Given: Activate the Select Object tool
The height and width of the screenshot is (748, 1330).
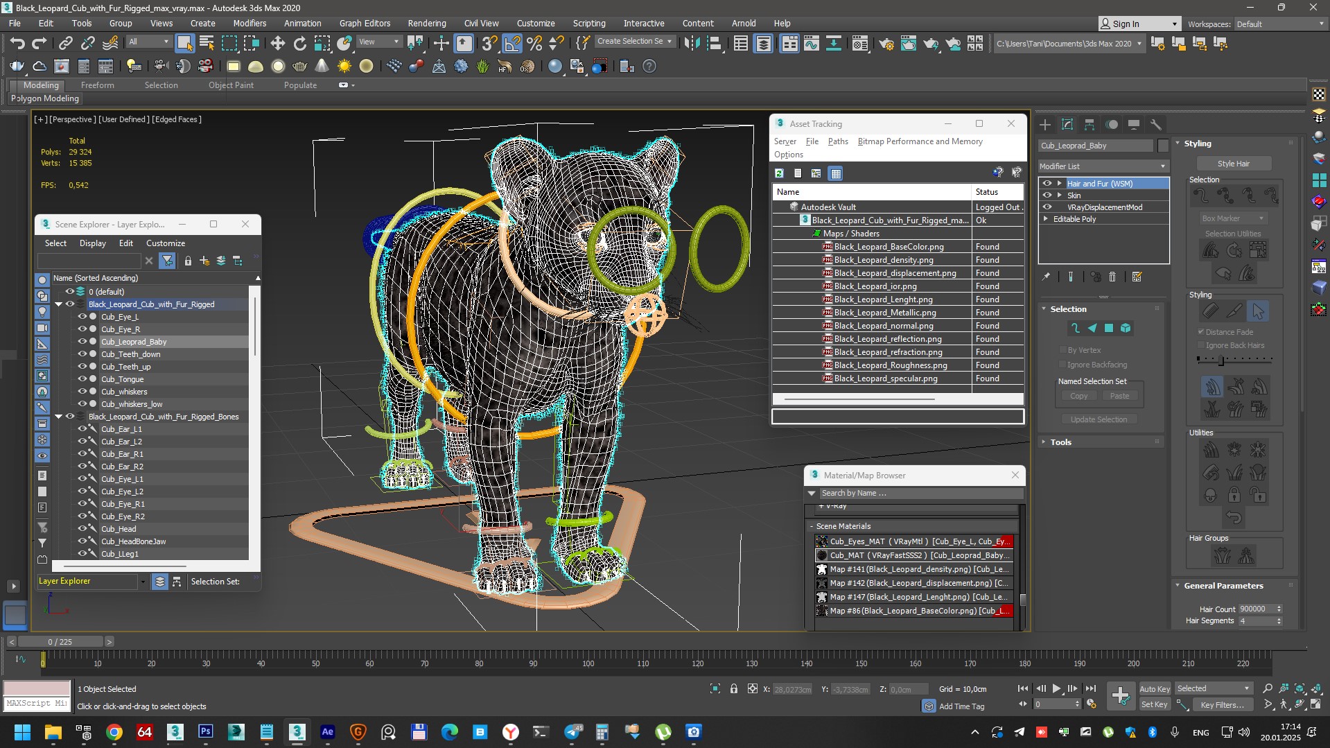Looking at the screenshot, I should (184, 44).
